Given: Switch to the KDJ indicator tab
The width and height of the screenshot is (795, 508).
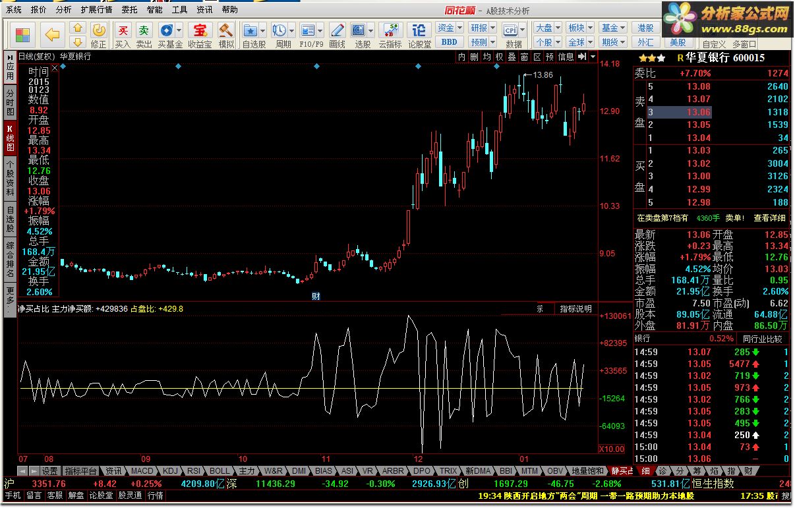Looking at the screenshot, I should 170,471.
